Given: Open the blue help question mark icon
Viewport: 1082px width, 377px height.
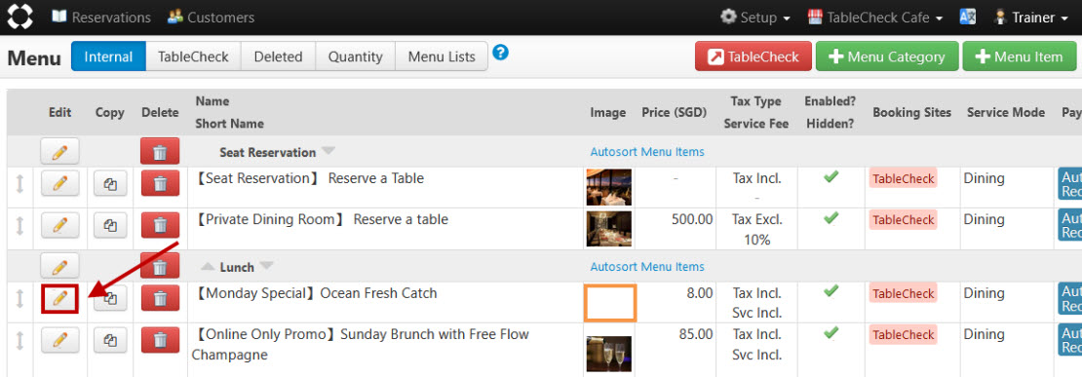Looking at the screenshot, I should click(x=501, y=53).
